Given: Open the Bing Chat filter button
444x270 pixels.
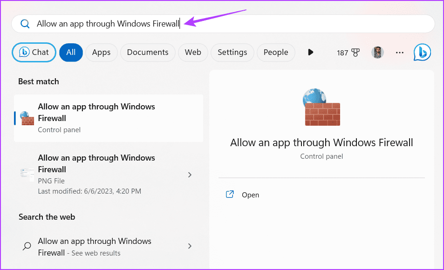Looking at the screenshot, I should coord(34,52).
